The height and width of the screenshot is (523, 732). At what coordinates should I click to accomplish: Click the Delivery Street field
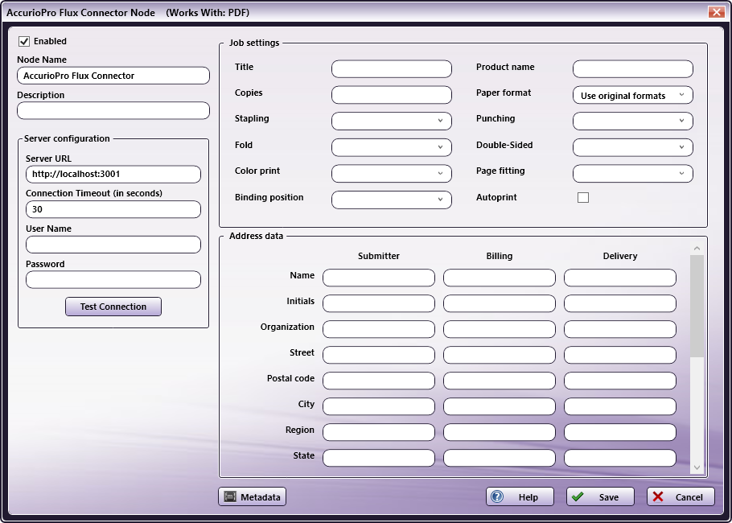point(620,354)
